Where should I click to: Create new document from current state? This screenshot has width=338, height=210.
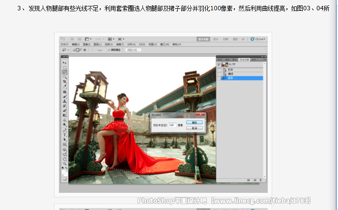248,180
